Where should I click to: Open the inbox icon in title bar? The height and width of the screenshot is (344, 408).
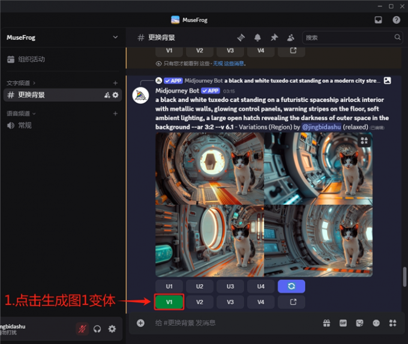point(378,20)
